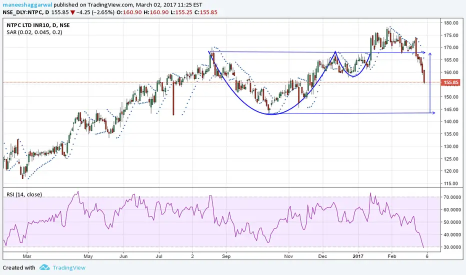Click the May date axis label
This screenshot has height=275, width=466.
[x=88, y=256]
